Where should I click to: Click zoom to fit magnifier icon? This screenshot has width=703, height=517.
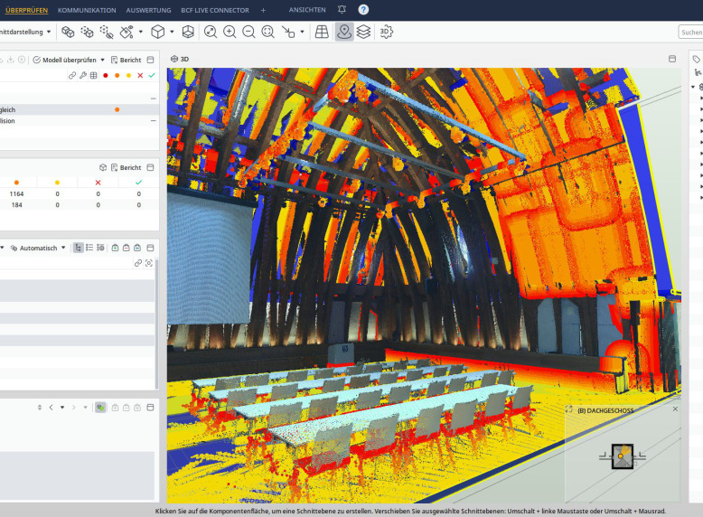[211, 32]
